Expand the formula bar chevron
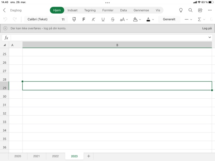 (210, 37)
